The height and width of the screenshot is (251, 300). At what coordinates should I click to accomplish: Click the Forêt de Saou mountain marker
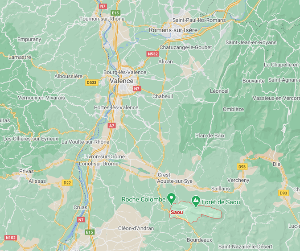(x=196, y=202)
